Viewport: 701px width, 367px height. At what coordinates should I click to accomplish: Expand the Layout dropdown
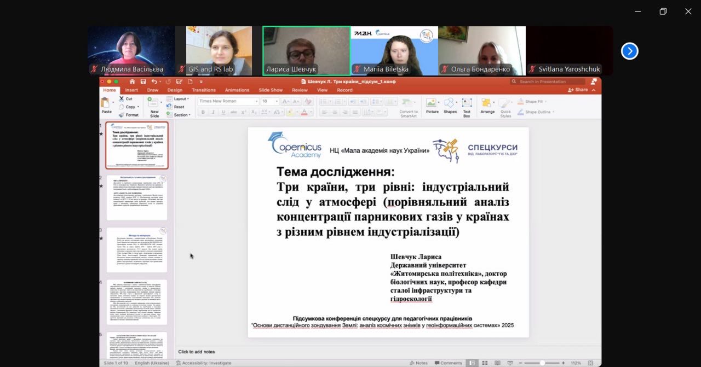(180, 99)
